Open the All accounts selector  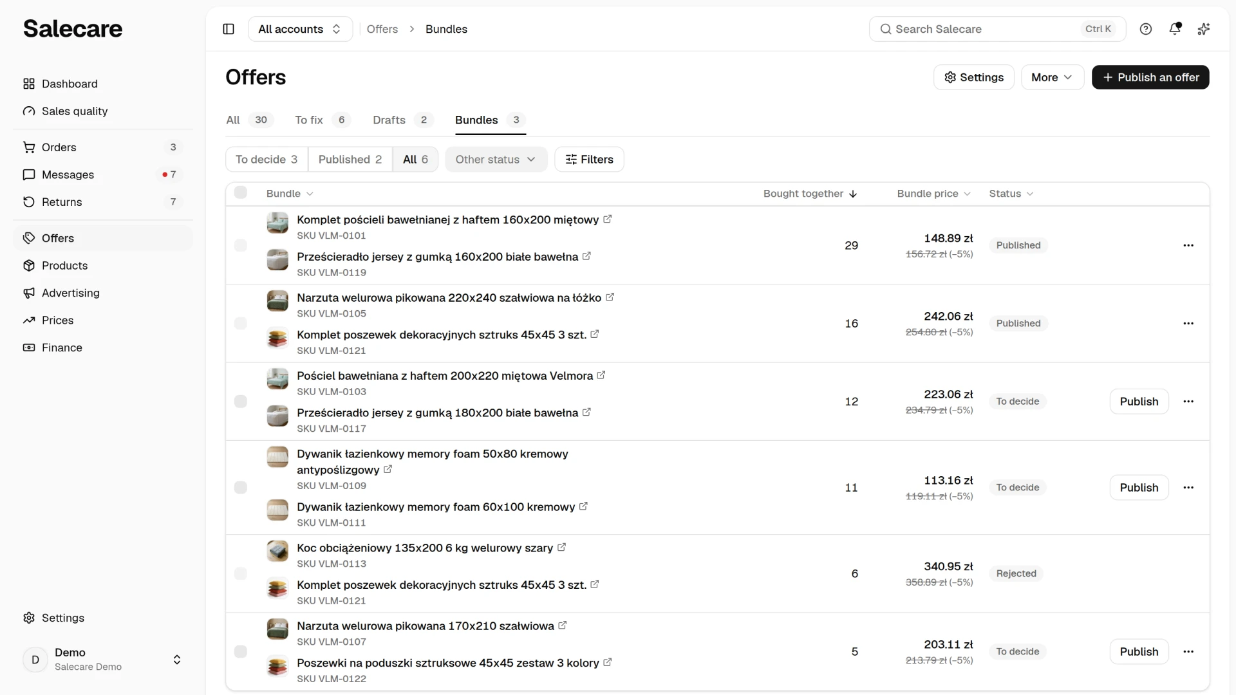(x=300, y=29)
